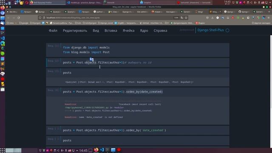
Task: Open the Файл menu in Jupyter
Action: pyautogui.click(x=53, y=31)
